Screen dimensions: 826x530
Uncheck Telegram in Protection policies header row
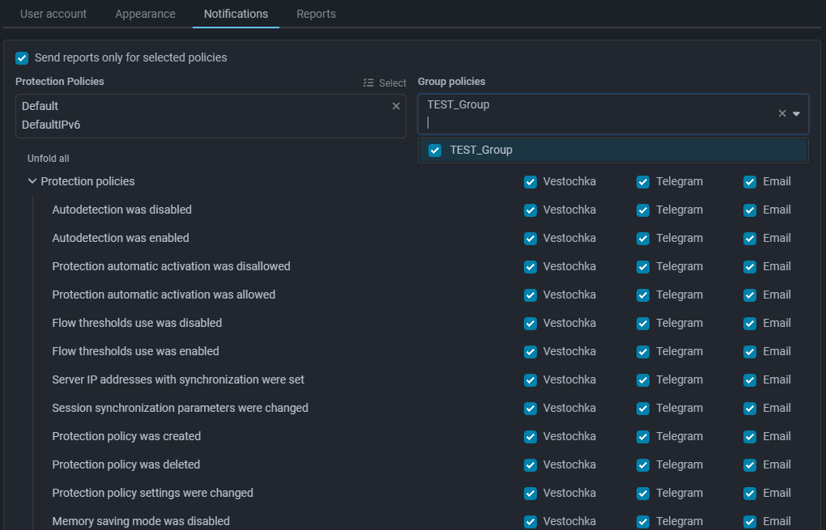click(x=643, y=182)
